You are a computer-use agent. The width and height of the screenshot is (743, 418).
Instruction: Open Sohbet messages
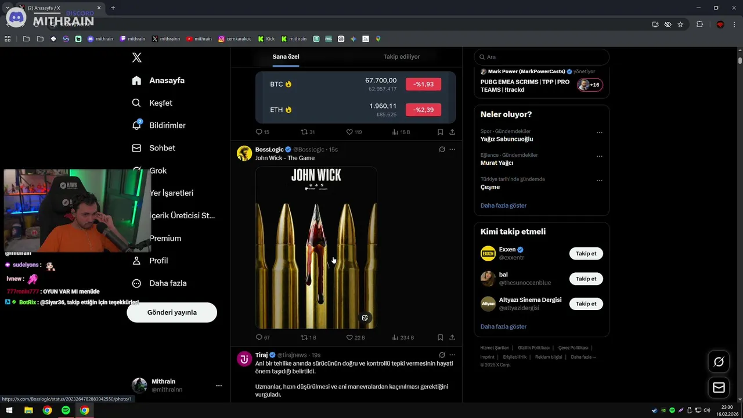[153, 148]
